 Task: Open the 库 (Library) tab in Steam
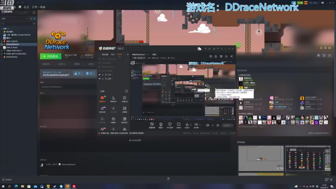point(20,7)
